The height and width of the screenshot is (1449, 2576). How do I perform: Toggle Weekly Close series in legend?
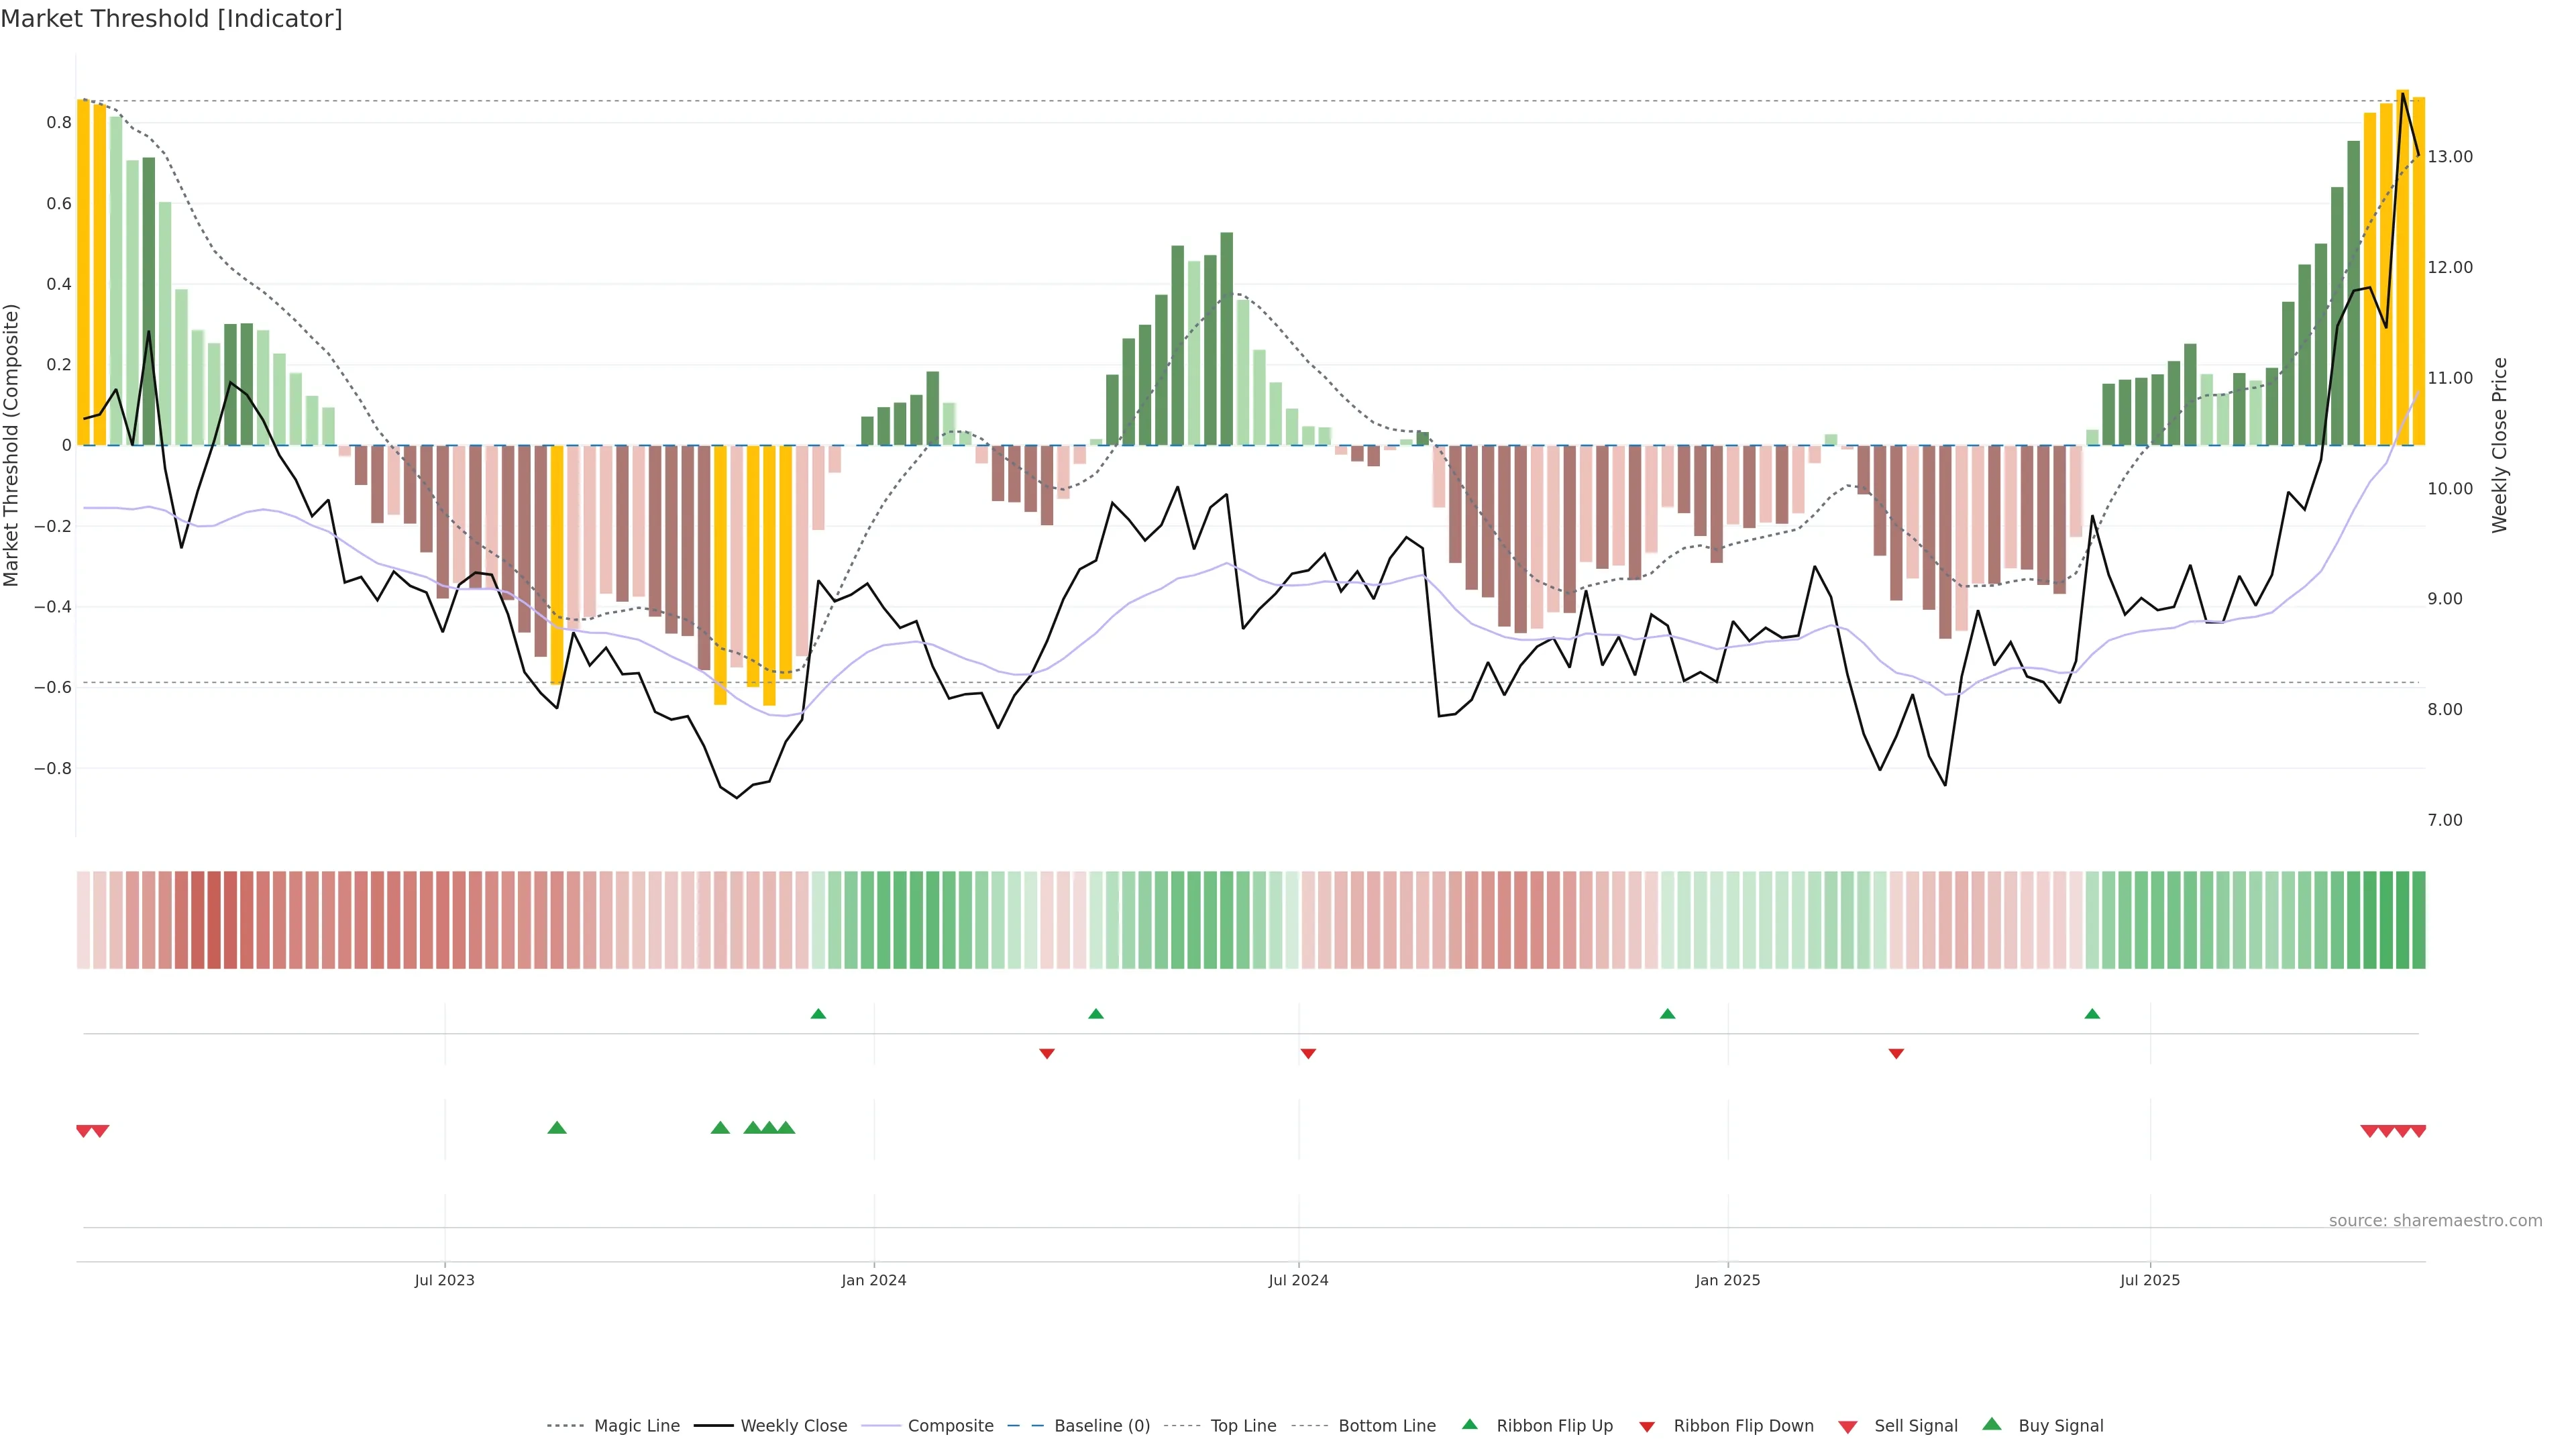point(793,1426)
